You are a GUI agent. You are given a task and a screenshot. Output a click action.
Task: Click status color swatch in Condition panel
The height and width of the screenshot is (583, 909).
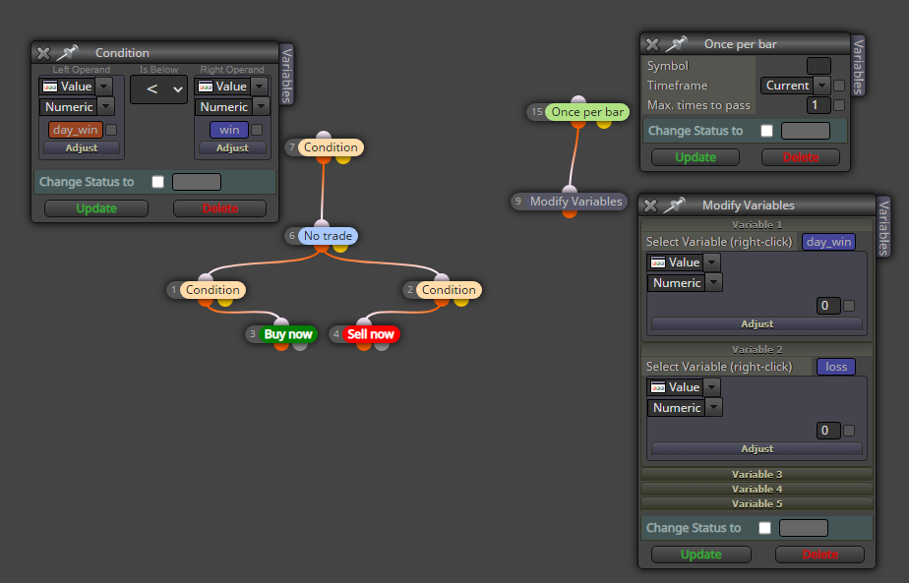point(197,182)
